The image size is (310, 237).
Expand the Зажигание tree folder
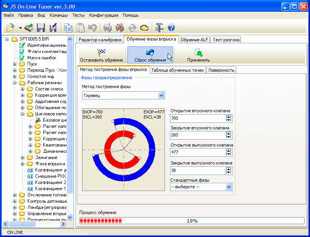pos(23,157)
